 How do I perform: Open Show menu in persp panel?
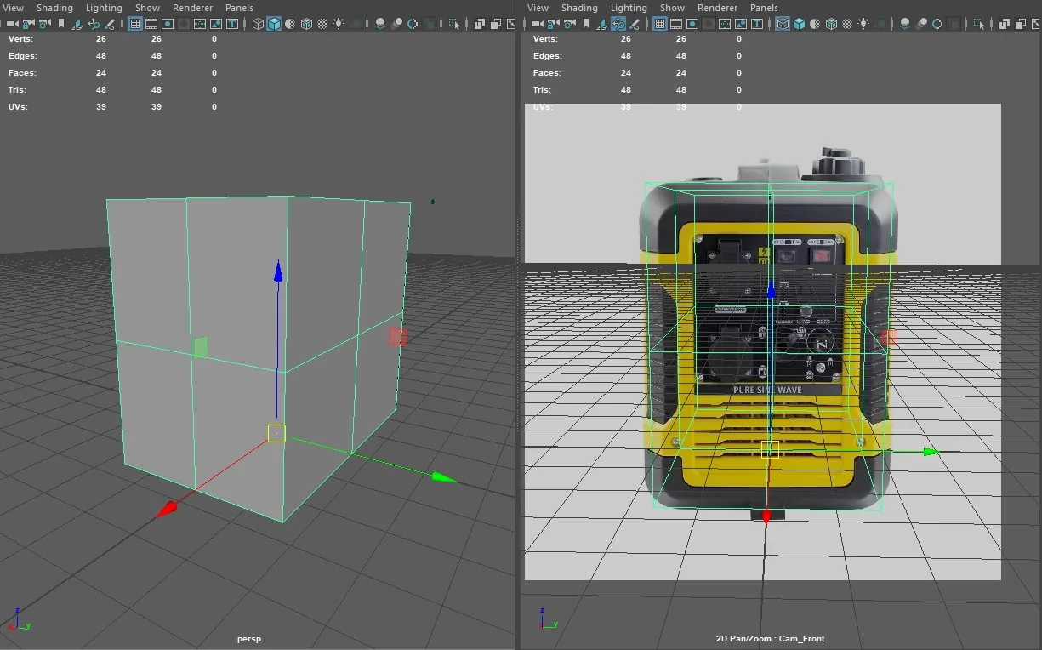147,8
